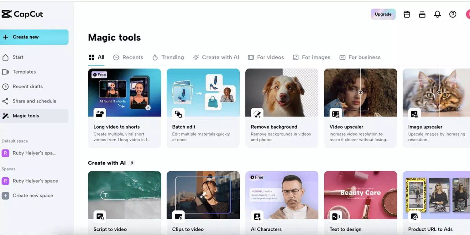Click Create new space in the sidebar
The height and width of the screenshot is (235, 470).
(x=33, y=195)
